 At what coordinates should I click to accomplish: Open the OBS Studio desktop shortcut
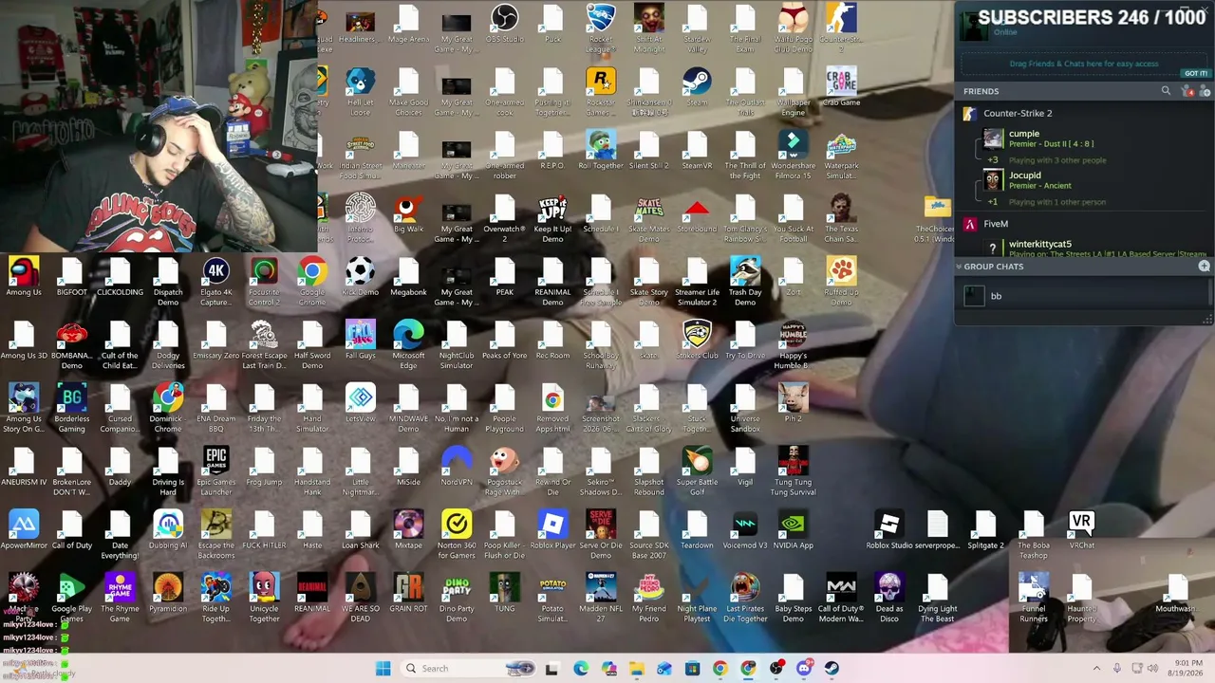click(504, 25)
